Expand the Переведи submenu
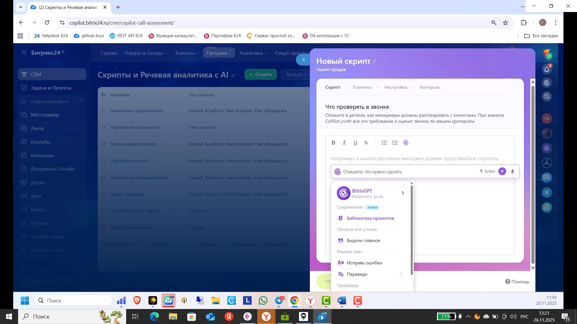The height and width of the screenshot is (324, 577). (x=400, y=274)
